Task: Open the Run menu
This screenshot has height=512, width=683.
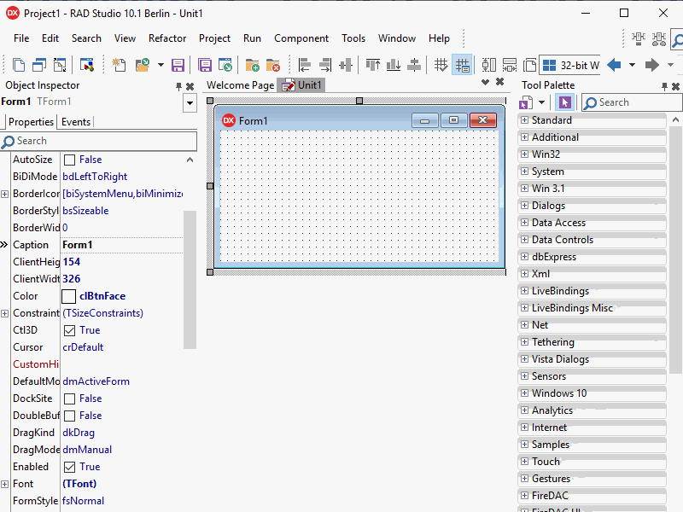Action: tap(252, 38)
